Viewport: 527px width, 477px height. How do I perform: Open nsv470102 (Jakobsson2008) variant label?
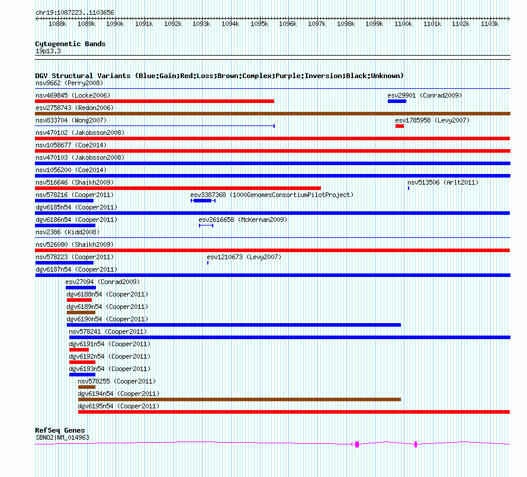click(80, 133)
